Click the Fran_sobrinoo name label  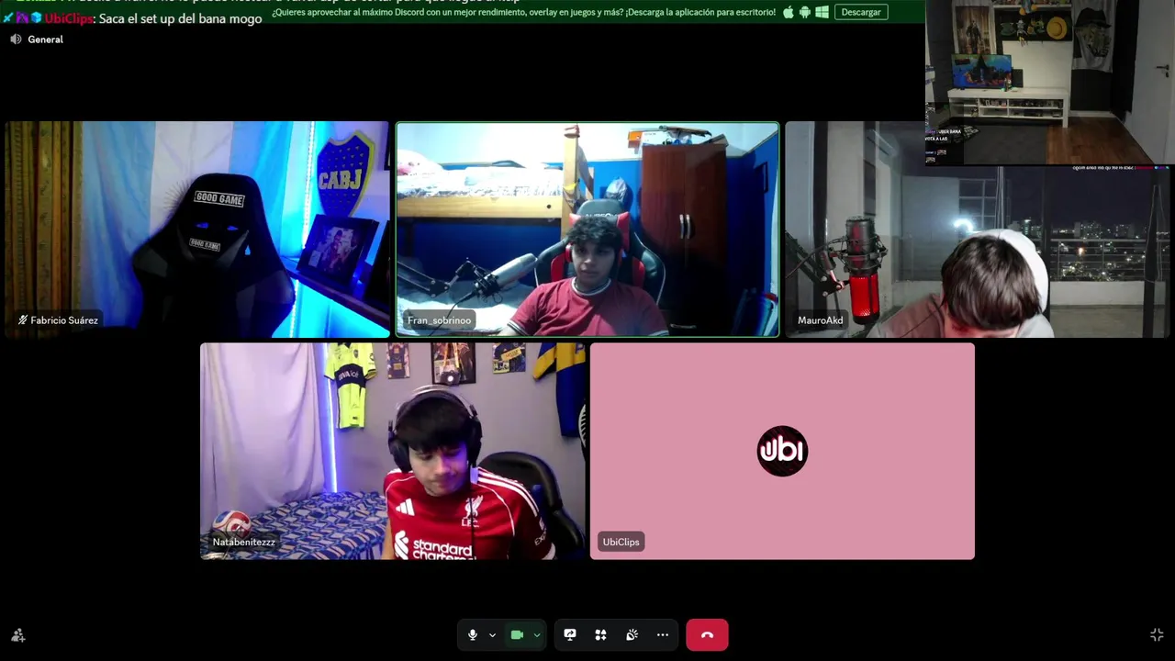point(439,320)
